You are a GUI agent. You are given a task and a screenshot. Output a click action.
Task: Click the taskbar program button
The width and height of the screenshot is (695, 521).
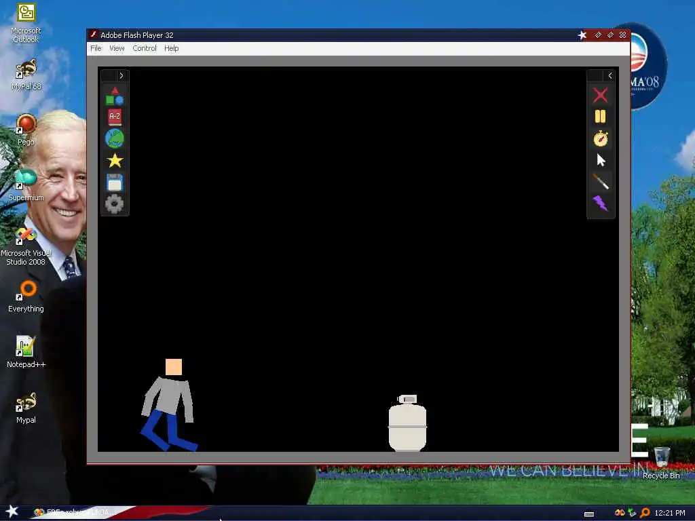73,513
